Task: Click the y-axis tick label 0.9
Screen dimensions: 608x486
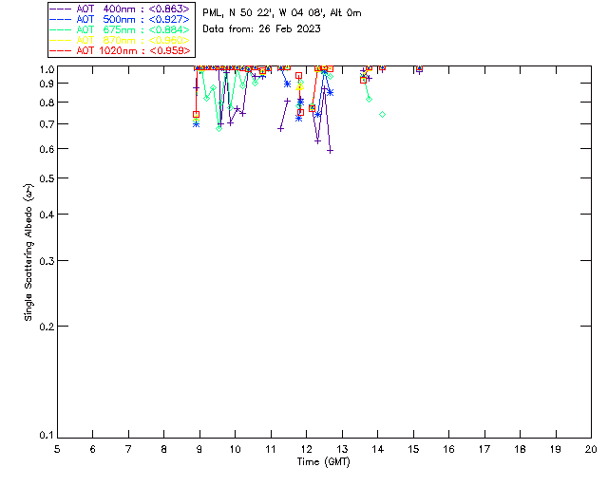Action: click(47, 84)
